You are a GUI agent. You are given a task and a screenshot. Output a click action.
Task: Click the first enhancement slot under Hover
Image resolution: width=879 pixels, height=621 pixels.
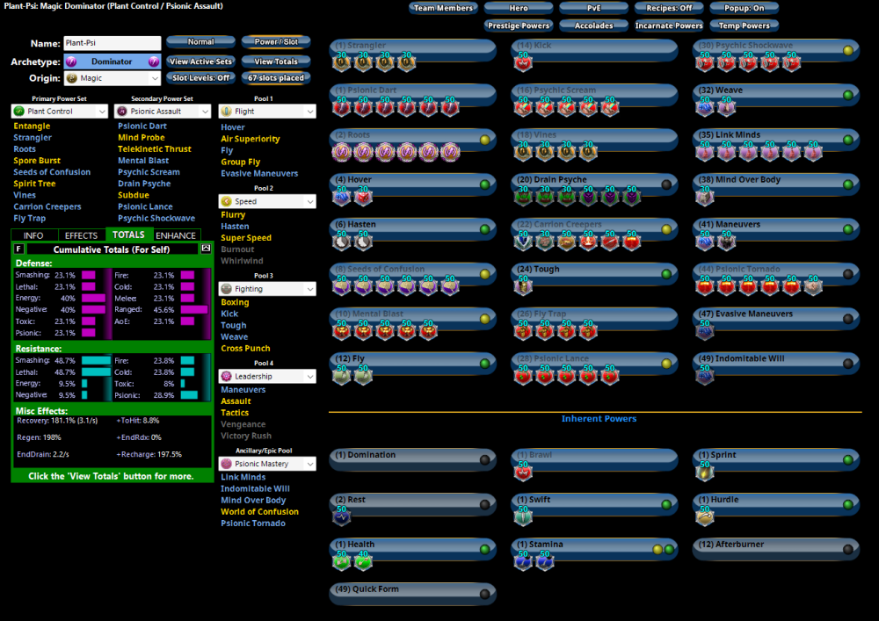coord(341,198)
